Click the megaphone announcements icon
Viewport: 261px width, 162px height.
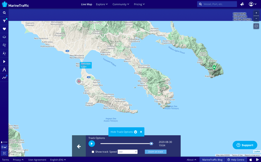[x=242, y=4]
